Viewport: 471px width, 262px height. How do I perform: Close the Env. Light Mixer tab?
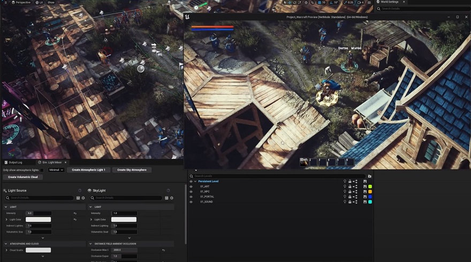[65, 163]
